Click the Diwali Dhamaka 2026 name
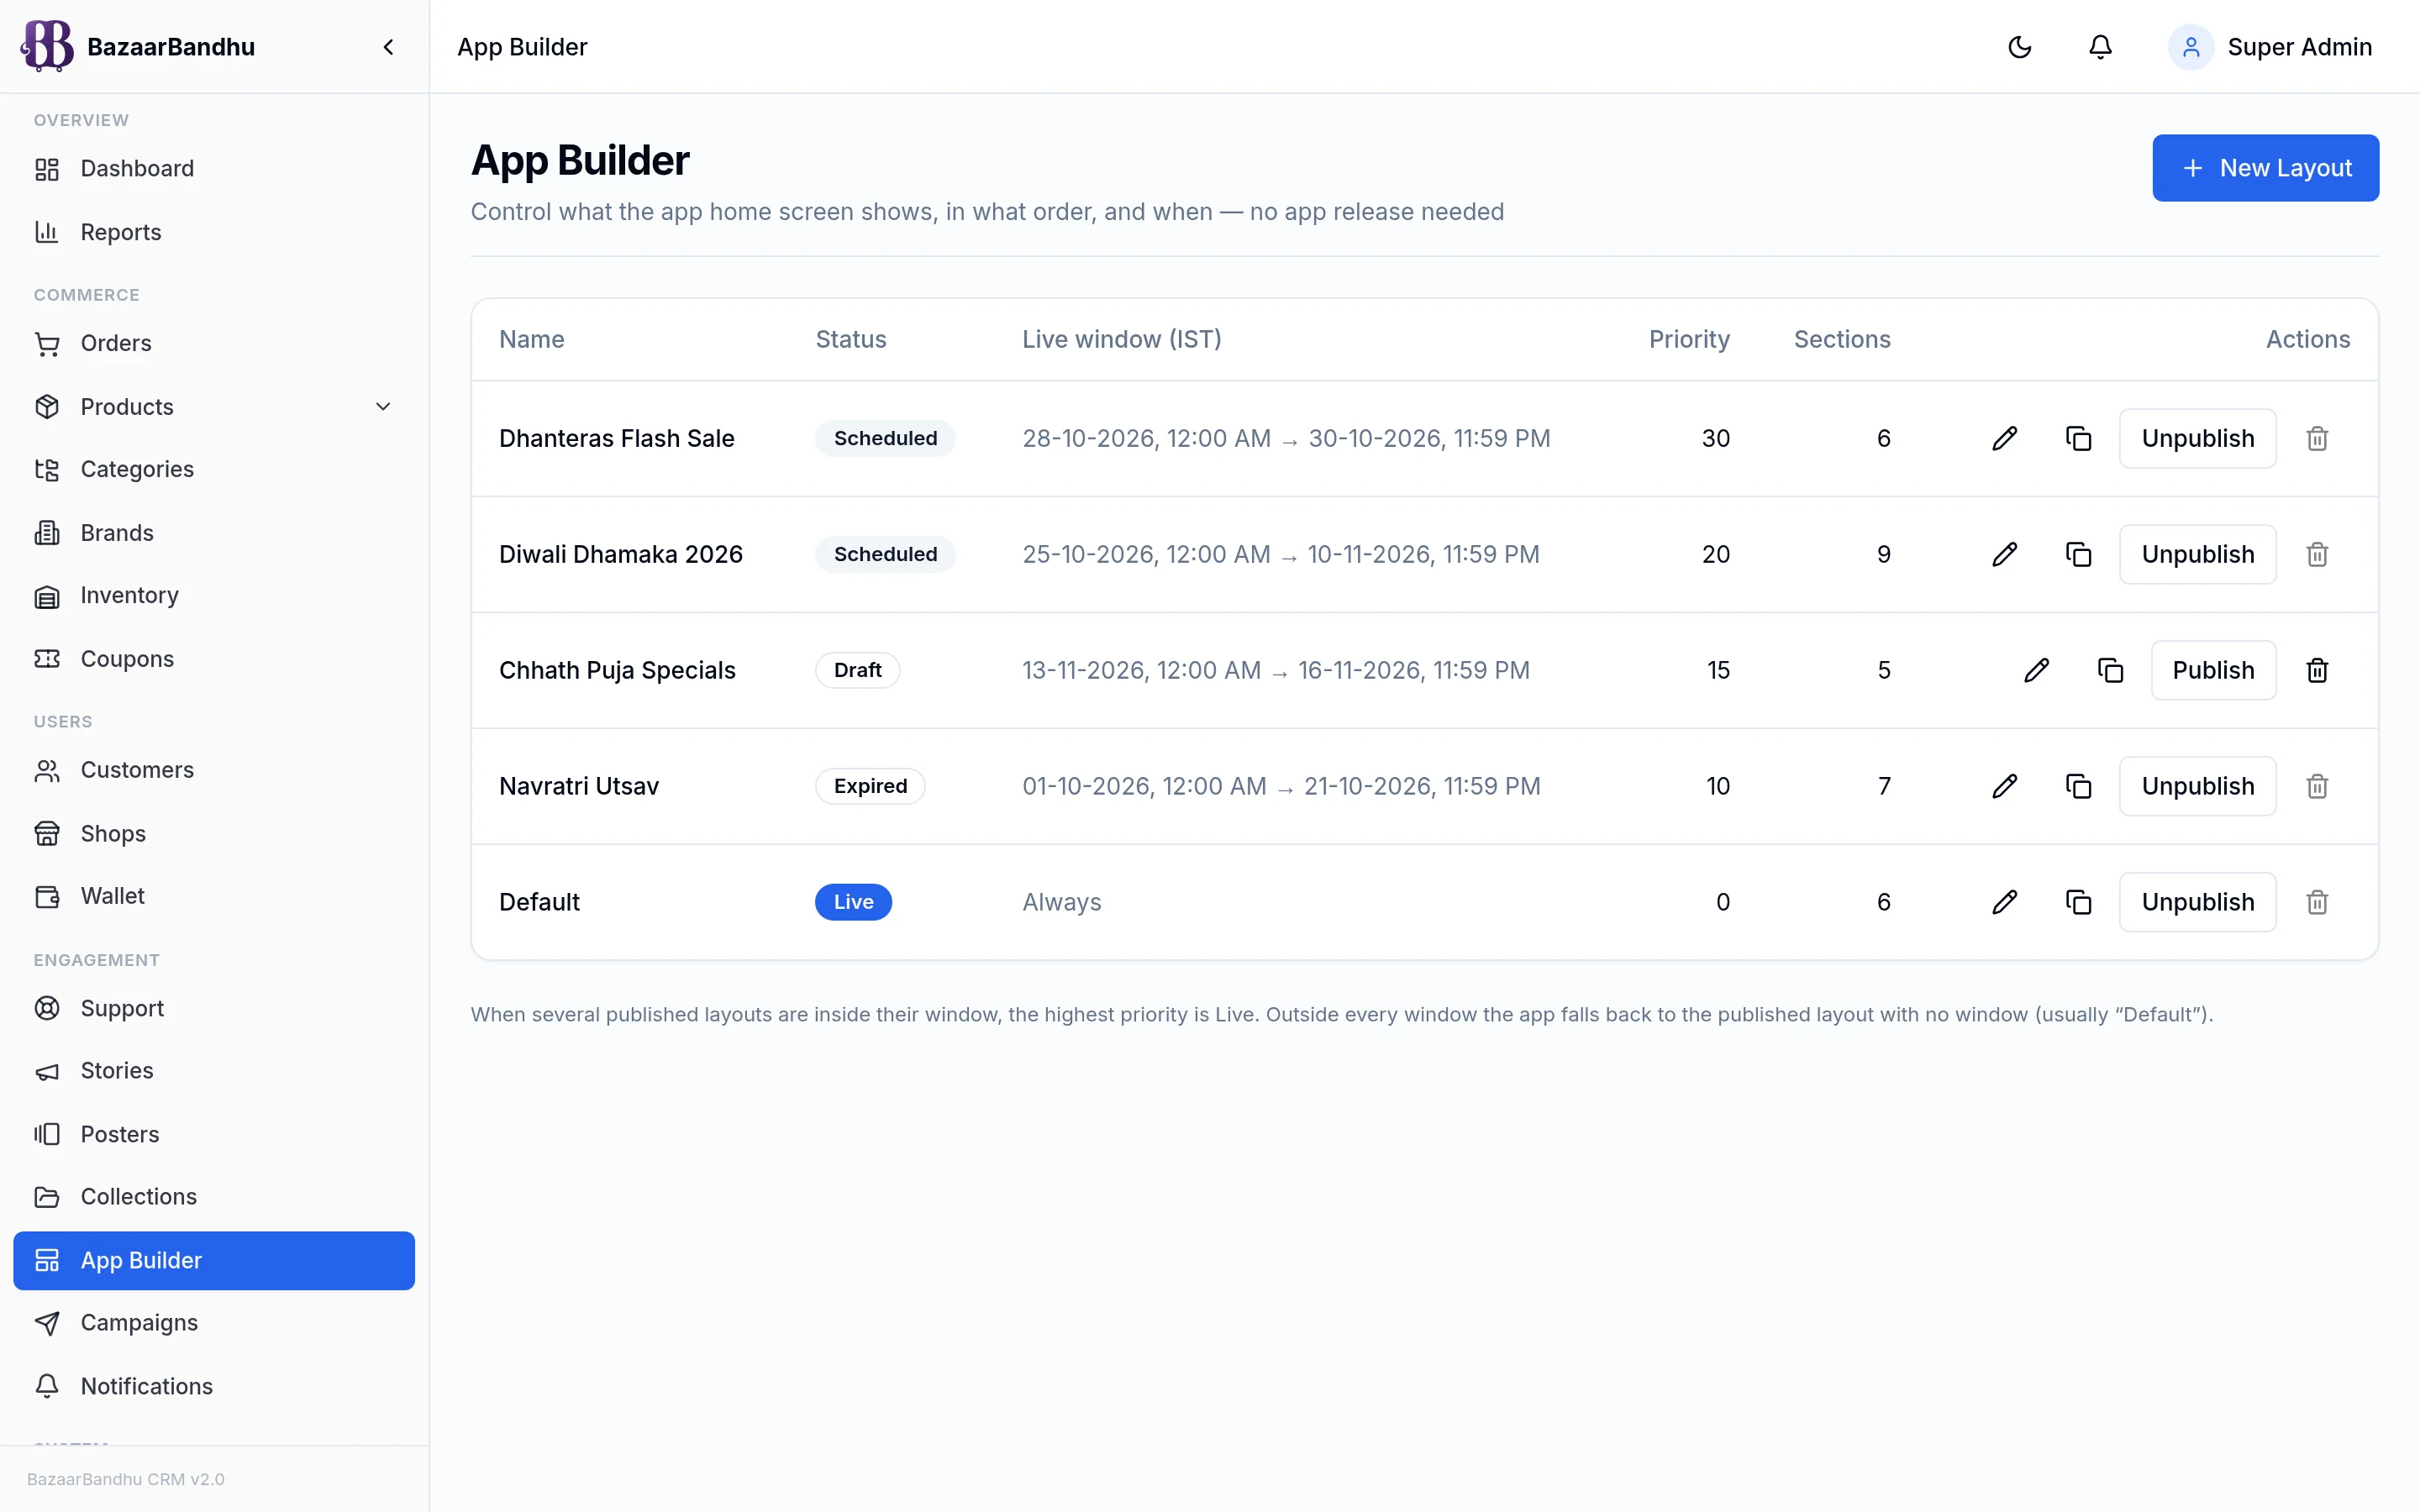The height and width of the screenshot is (1512, 2420). [x=620, y=554]
